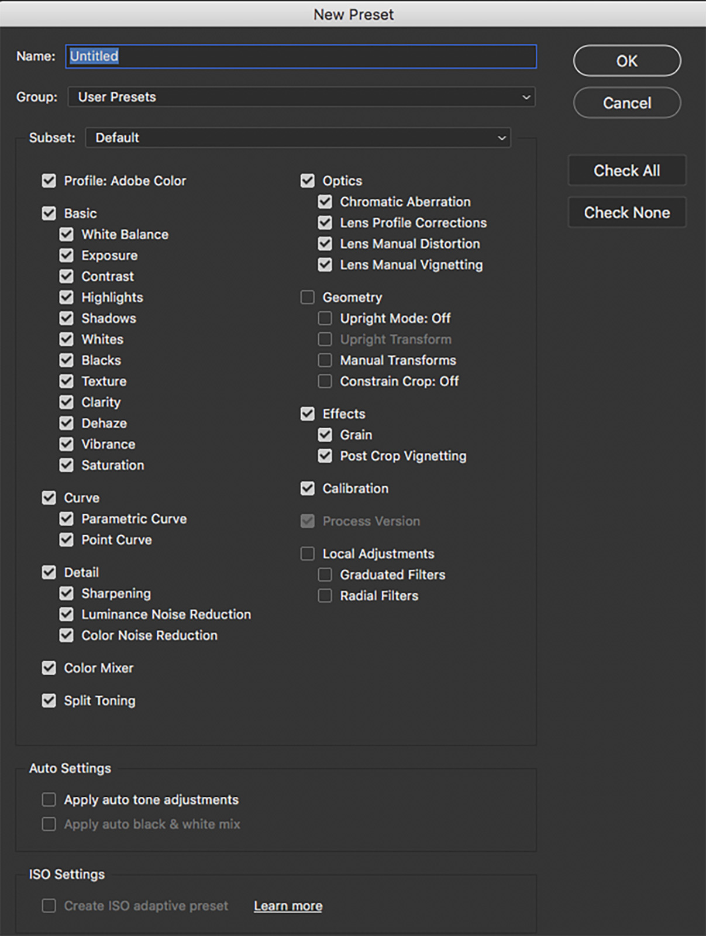Uncheck the Calibration checkbox

pos(308,488)
